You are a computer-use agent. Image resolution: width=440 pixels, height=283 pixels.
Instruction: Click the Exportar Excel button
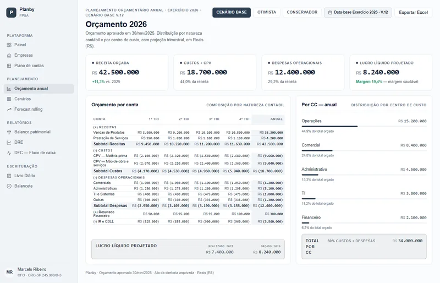tap(414, 12)
